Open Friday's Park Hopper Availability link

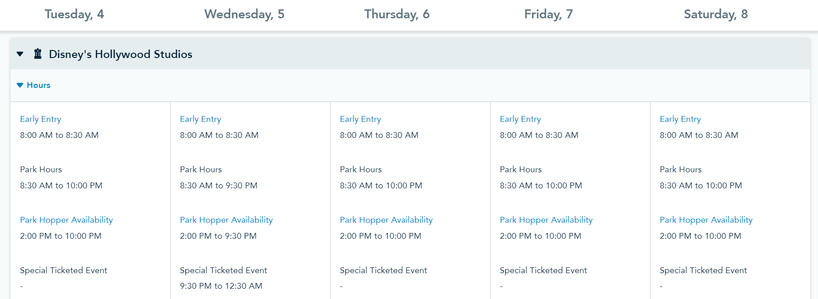(x=546, y=220)
